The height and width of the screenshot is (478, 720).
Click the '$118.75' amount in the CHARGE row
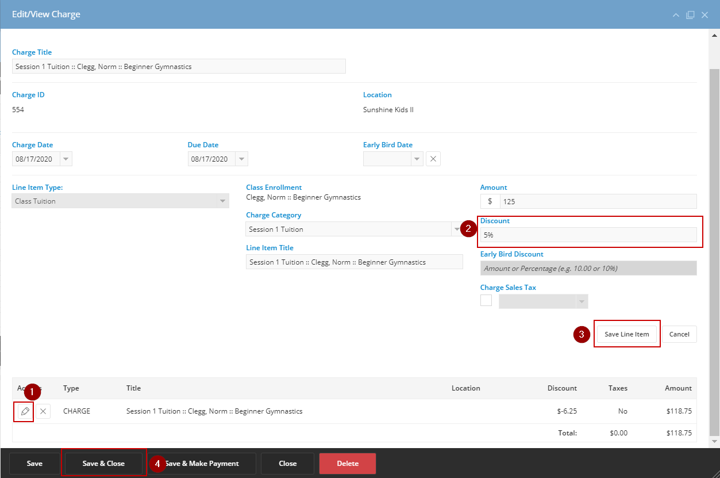click(x=679, y=411)
